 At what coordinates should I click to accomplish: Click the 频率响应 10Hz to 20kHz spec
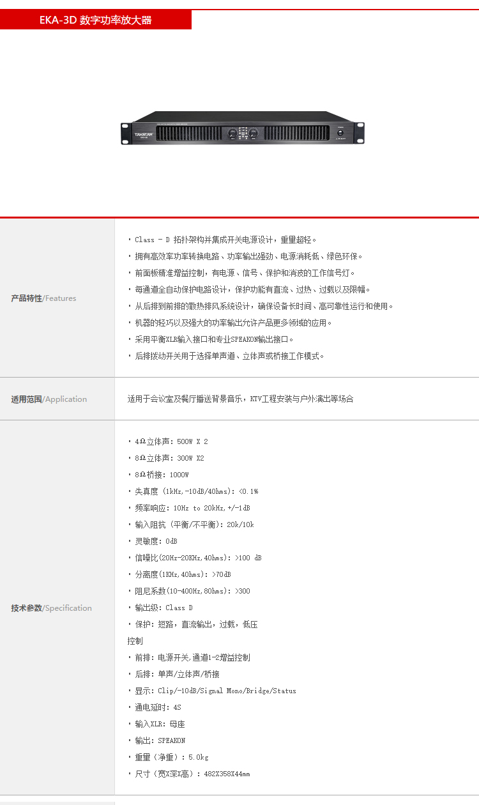[189, 508]
